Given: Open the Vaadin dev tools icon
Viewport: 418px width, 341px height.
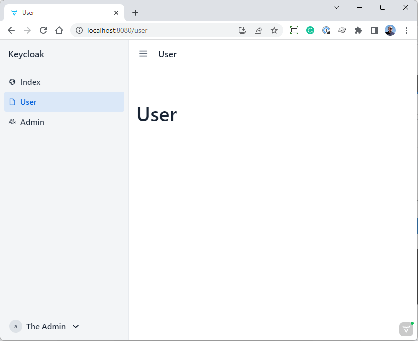Looking at the screenshot, I should (406, 329).
